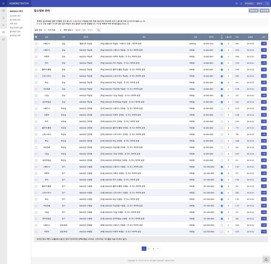This screenshot has height=264, width=271.
Task: Open 업소회원 관리 in the sidebar menu
Action: 15,20
